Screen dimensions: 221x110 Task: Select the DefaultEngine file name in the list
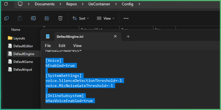coord(24,54)
